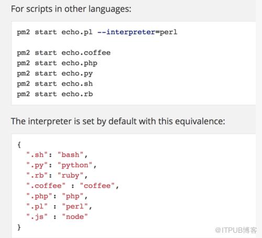The width and height of the screenshot is (262, 238).
Task: Click the pm2 start echo.sh line
Action: (54, 84)
